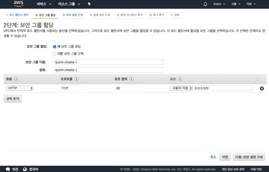Click info icon next to 소스 column
The width and height of the screenshot is (269, 172).
point(180,79)
